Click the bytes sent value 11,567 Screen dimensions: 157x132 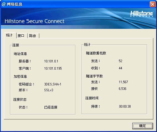123,82
